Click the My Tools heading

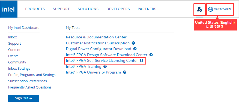point(73,28)
